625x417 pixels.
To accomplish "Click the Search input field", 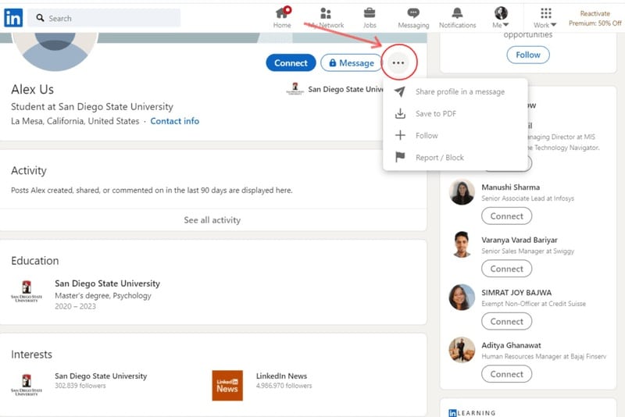I will click(104, 18).
